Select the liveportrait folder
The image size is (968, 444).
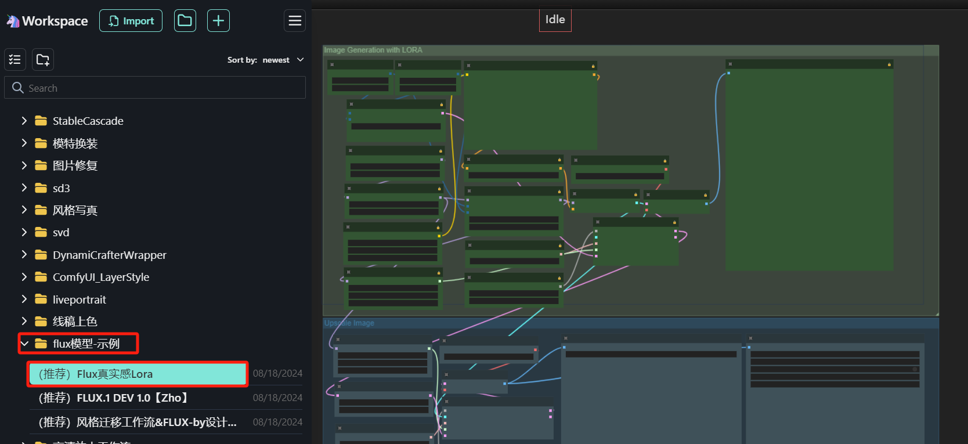[x=80, y=299]
